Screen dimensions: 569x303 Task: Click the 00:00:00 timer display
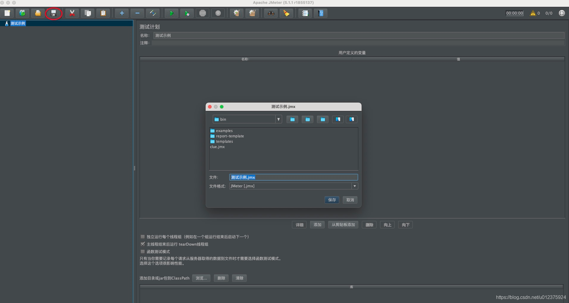coord(515,13)
